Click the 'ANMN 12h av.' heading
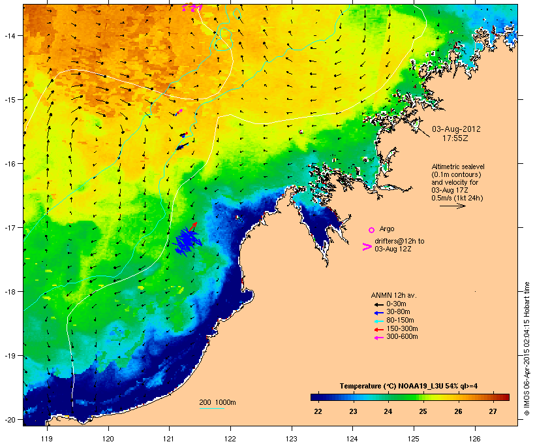 [x=393, y=295]
